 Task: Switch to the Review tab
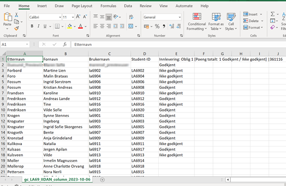(145, 6)
